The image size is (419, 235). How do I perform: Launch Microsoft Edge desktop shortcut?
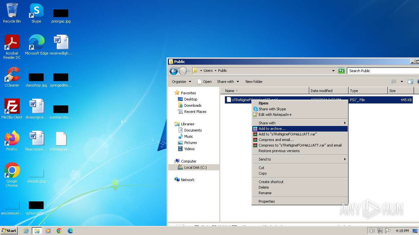[36, 45]
